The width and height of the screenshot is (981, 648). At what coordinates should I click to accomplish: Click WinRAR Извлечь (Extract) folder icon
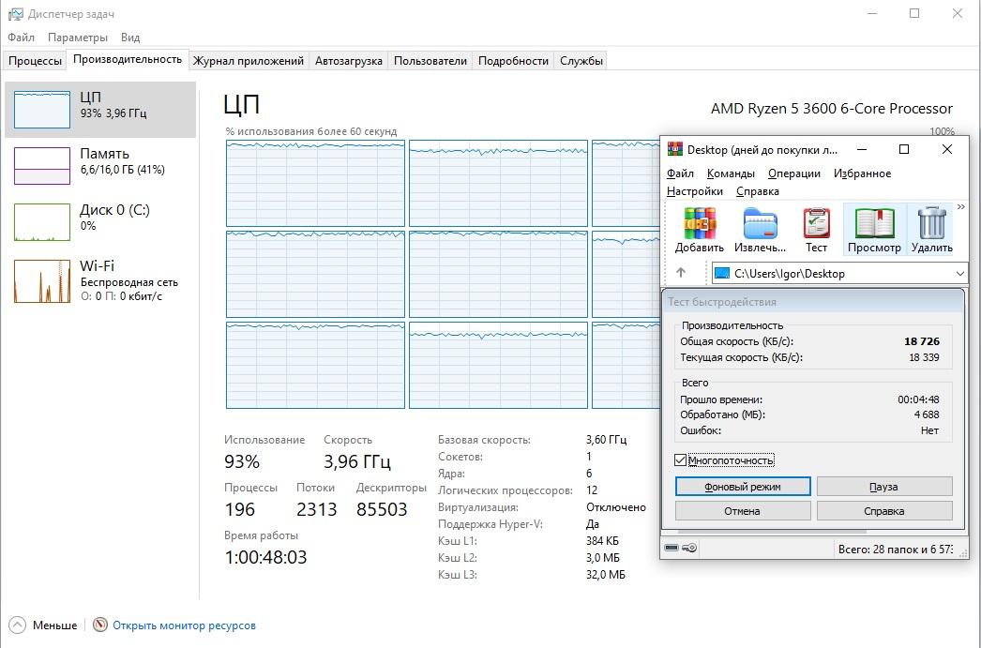[761, 223]
